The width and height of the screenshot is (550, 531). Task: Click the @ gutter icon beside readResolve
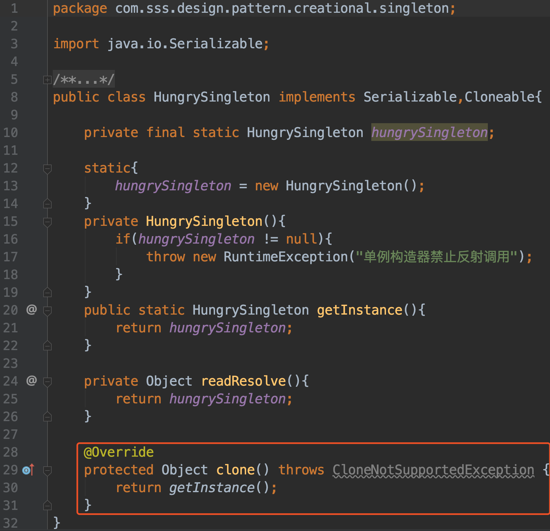point(31,381)
